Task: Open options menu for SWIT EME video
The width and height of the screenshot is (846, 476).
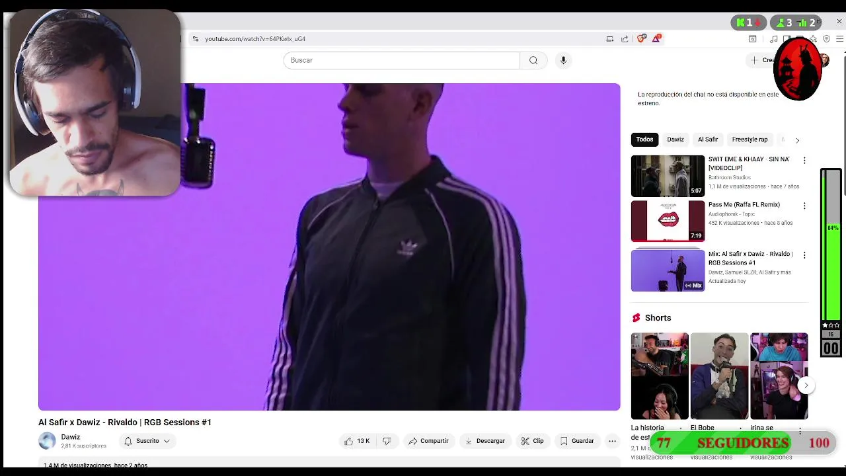Action: (804, 161)
